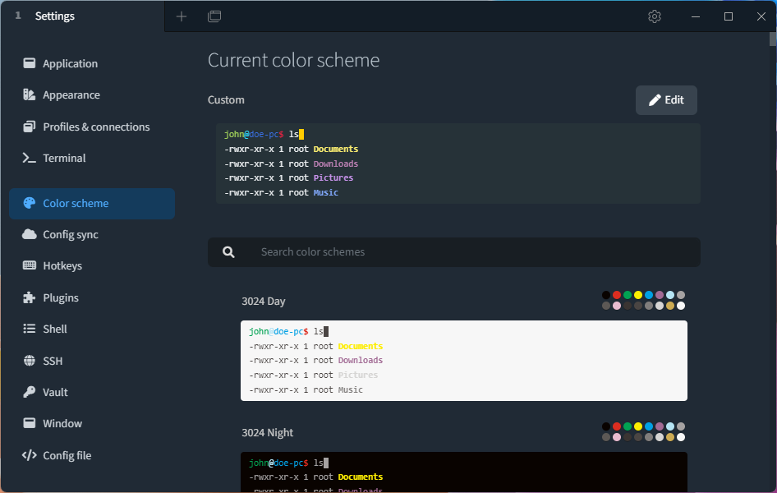Select the 3024 Night scheme preview
Image resolution: width=777 pixels, height=493 pixels.
click(464, 472)
